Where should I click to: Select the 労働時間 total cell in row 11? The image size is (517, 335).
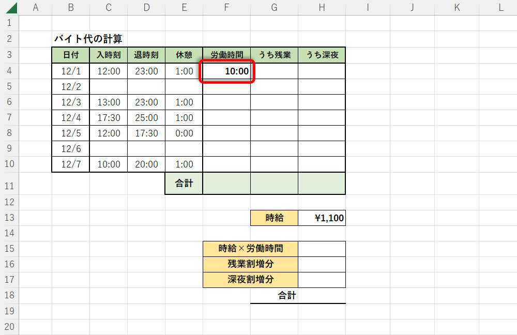(226, 184)
